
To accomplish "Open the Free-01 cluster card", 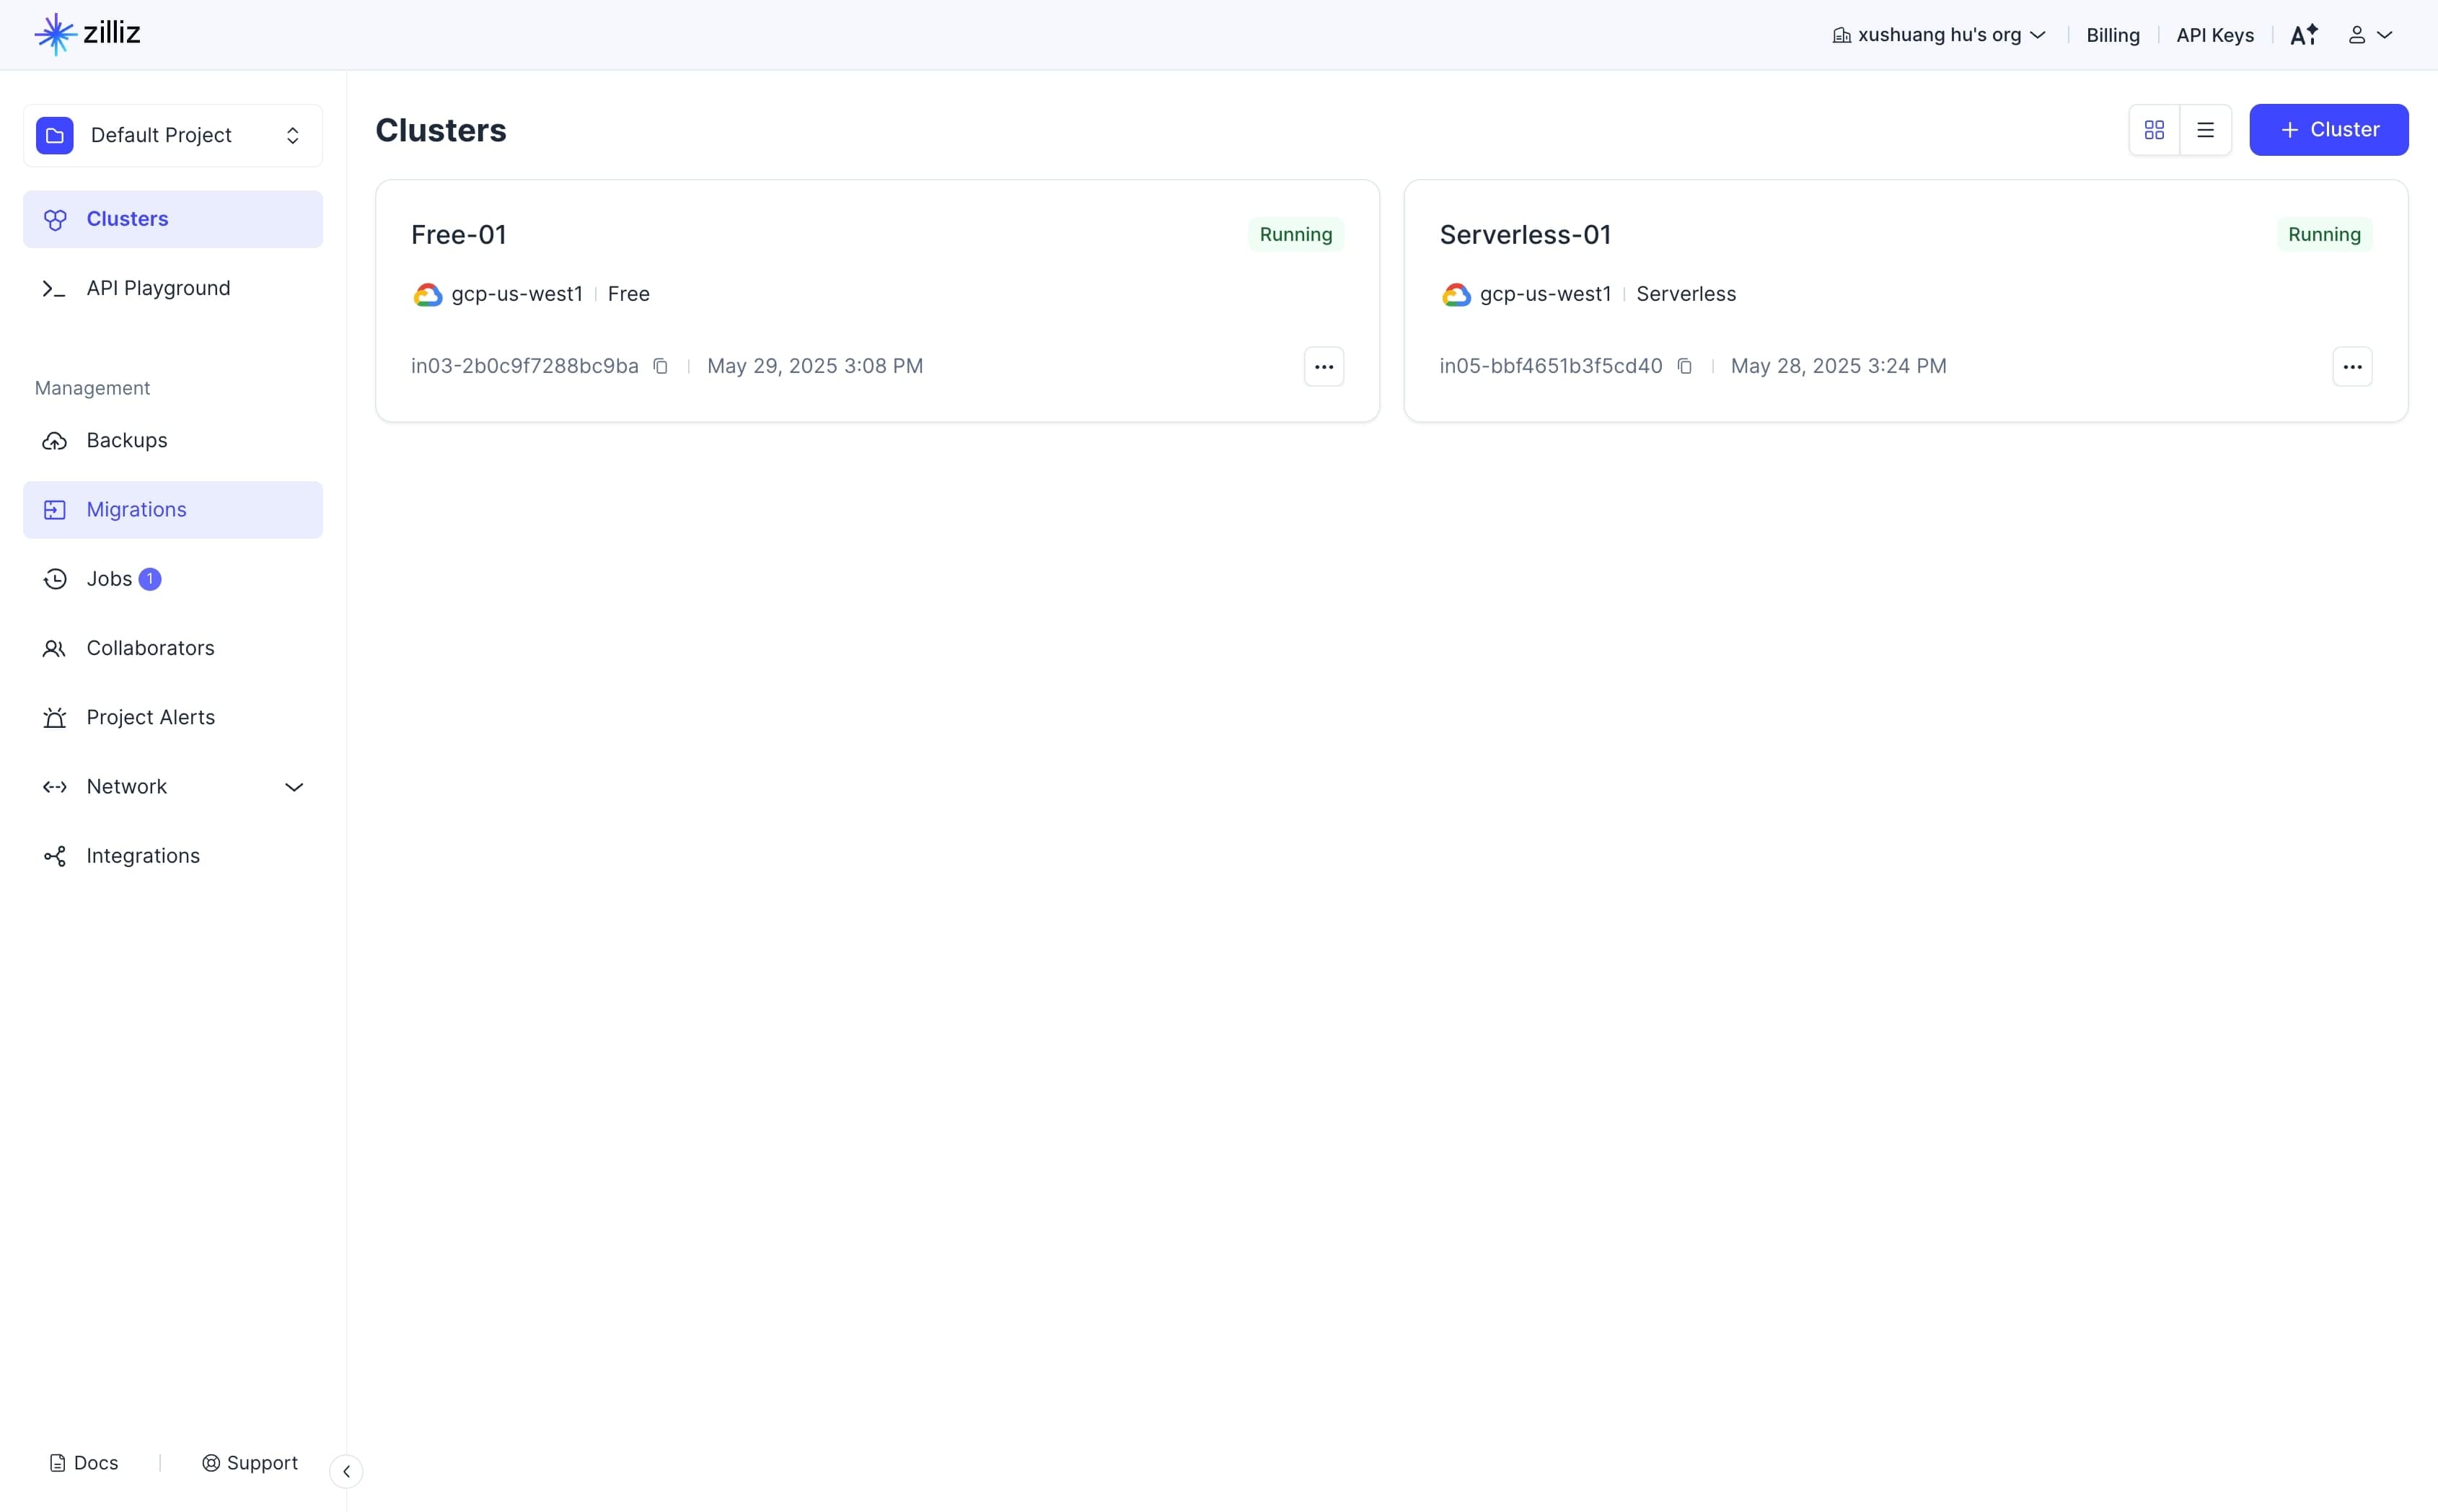I will [878, 301].
